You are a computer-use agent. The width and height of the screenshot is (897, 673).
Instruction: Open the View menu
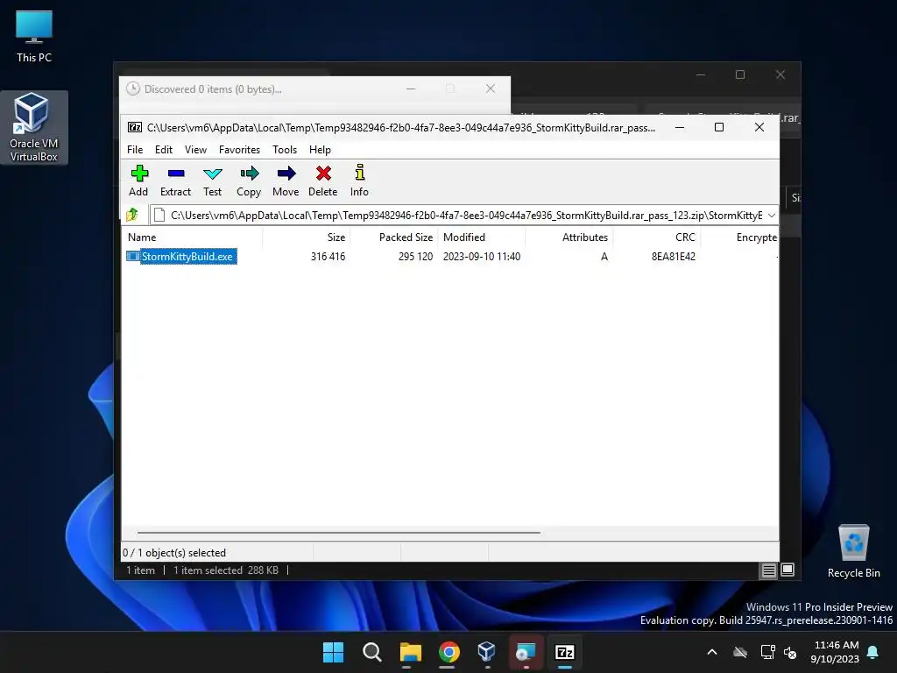195,149
